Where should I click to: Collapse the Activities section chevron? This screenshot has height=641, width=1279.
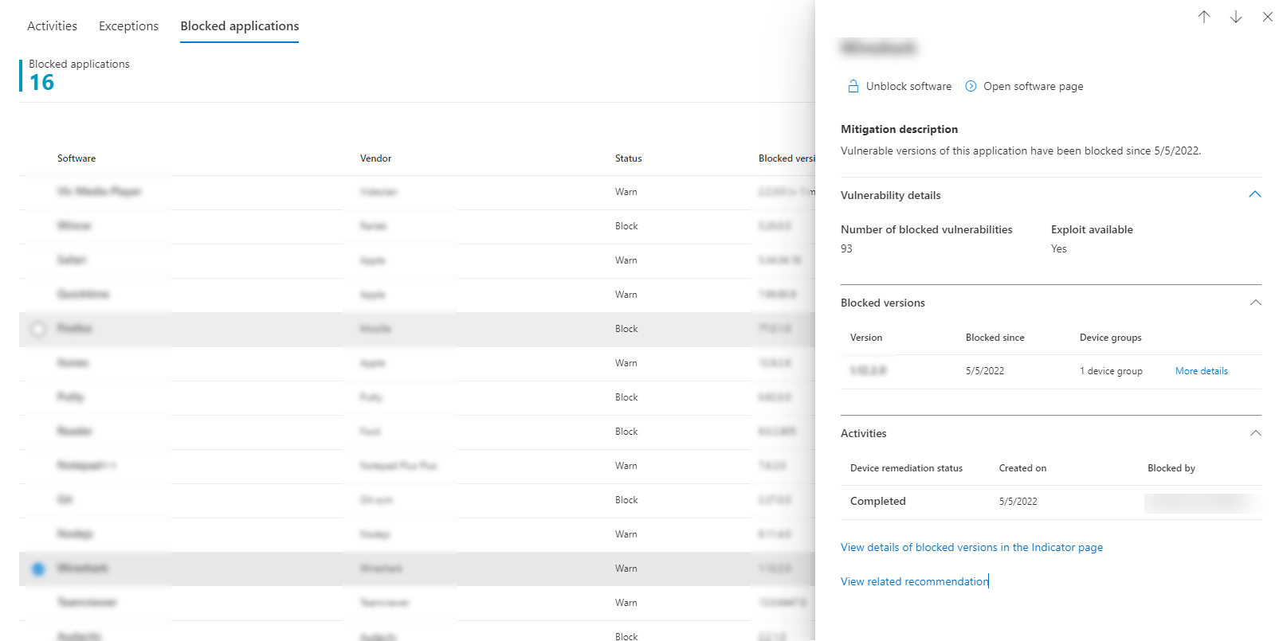1256,433
